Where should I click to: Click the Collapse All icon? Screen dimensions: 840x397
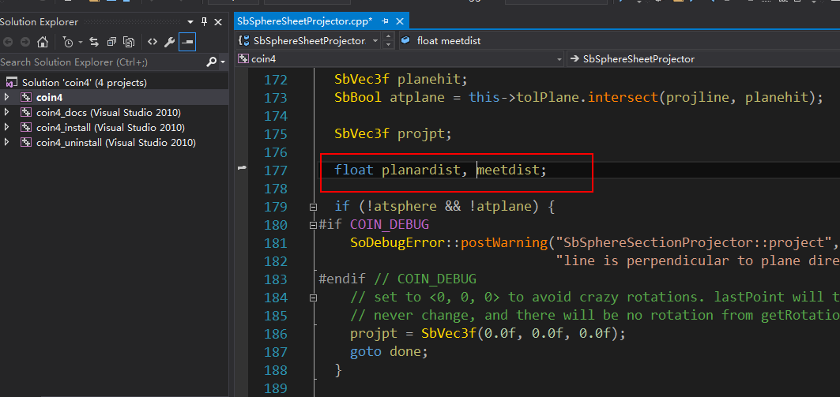point(112,42)
